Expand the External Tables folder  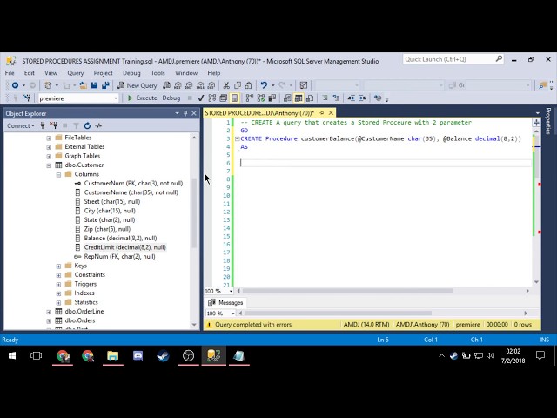pos(49,147)
